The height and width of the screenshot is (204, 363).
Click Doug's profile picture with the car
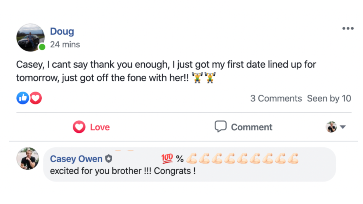(x=30, y=37)
